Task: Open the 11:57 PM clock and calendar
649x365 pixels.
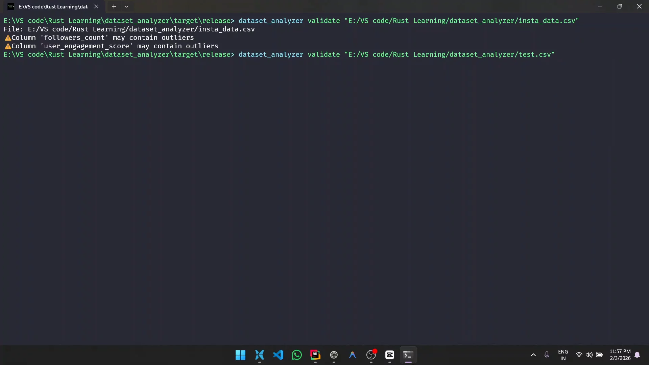Action: [x=620, y=355]
